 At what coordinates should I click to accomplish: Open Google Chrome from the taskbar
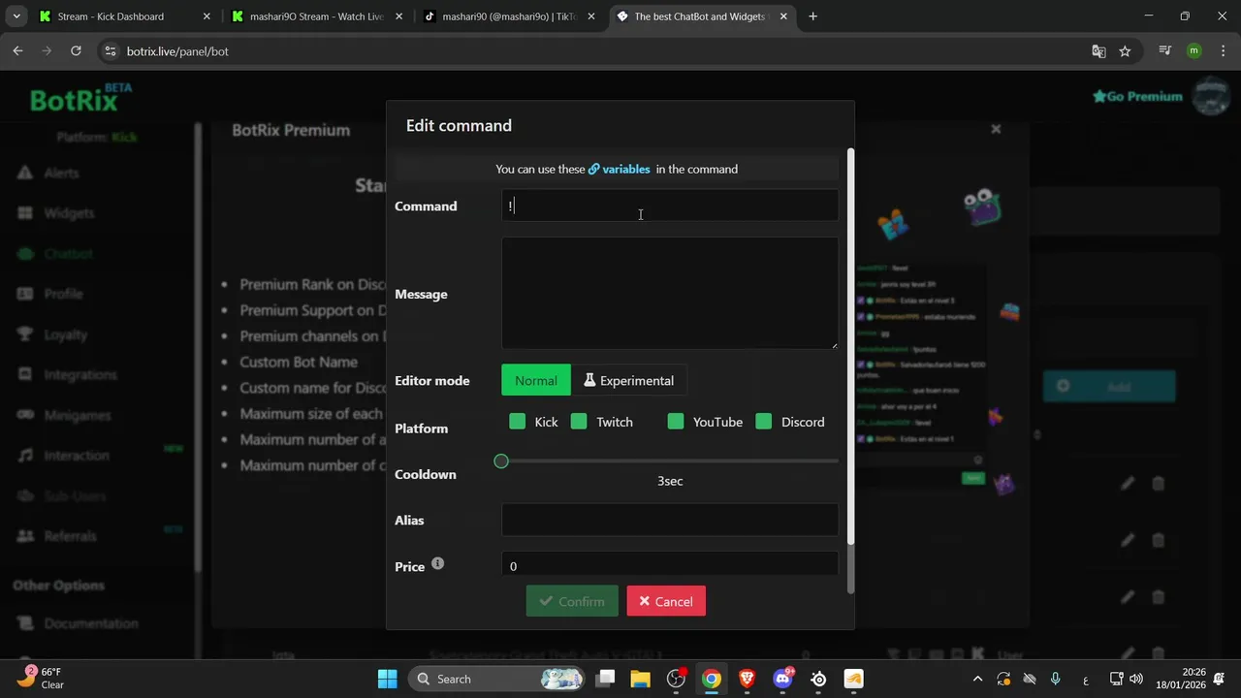[712, 679]
